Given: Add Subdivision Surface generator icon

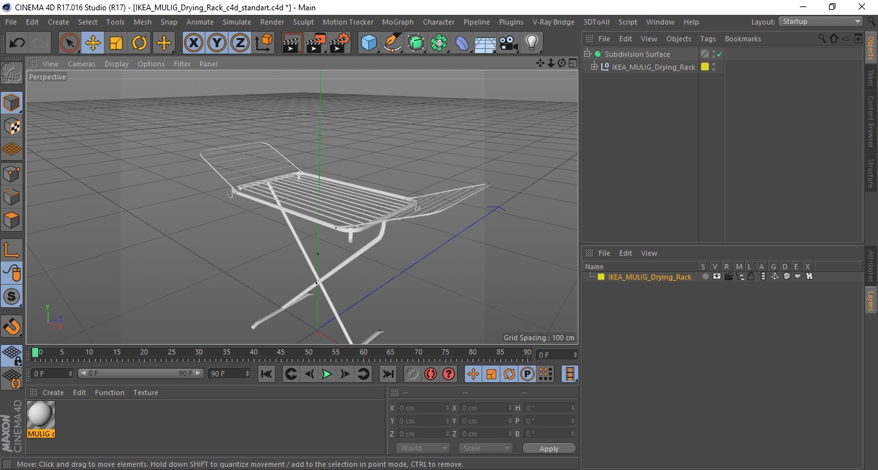Looking at the screenshot, I should click(416, 43).
